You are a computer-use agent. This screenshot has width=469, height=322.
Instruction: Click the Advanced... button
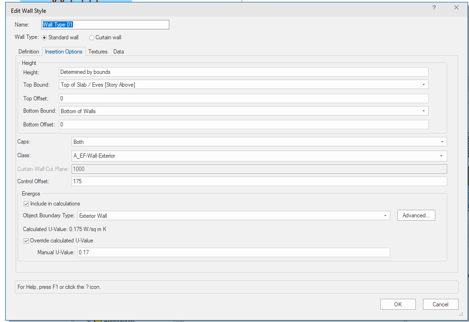(x=416, y=215)
